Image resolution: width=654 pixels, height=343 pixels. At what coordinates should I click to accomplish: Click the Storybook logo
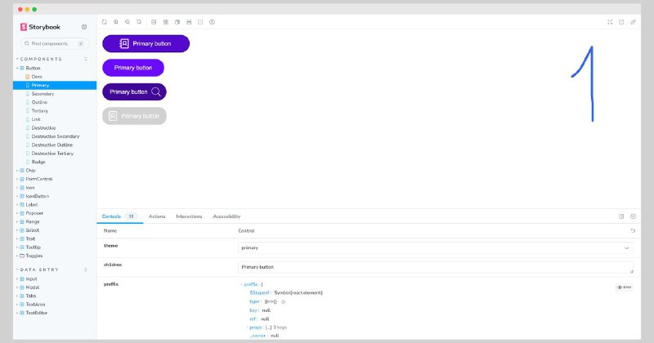tap(40, 27)
